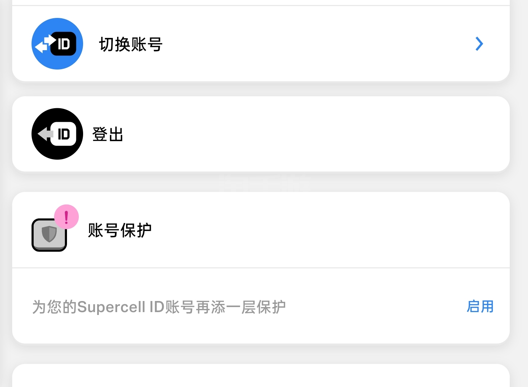528x387 pixels.
Task: Tap the gray left arrow in logout icon
Action: [45, 134]
